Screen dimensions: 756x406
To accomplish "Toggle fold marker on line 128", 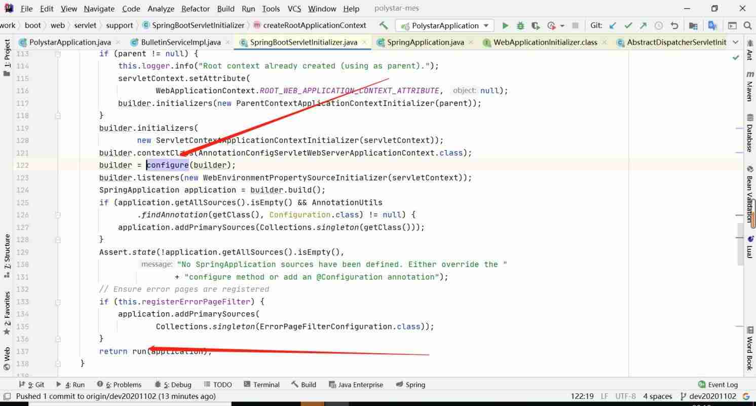I will tap(58, 239).
